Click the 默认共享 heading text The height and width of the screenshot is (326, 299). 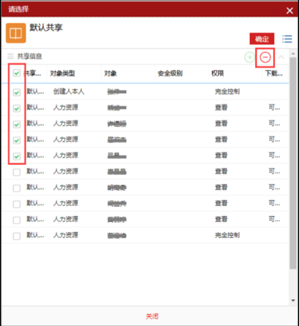coord(46,27)
